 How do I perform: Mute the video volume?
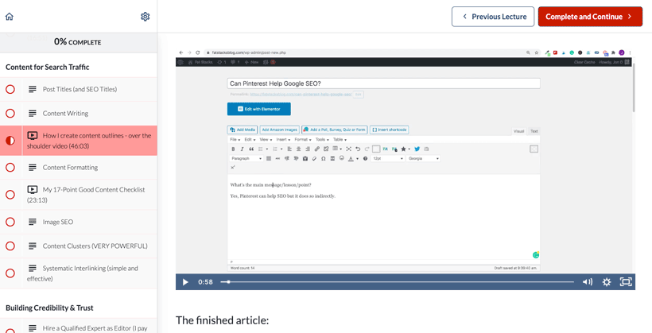coord(588,282)
